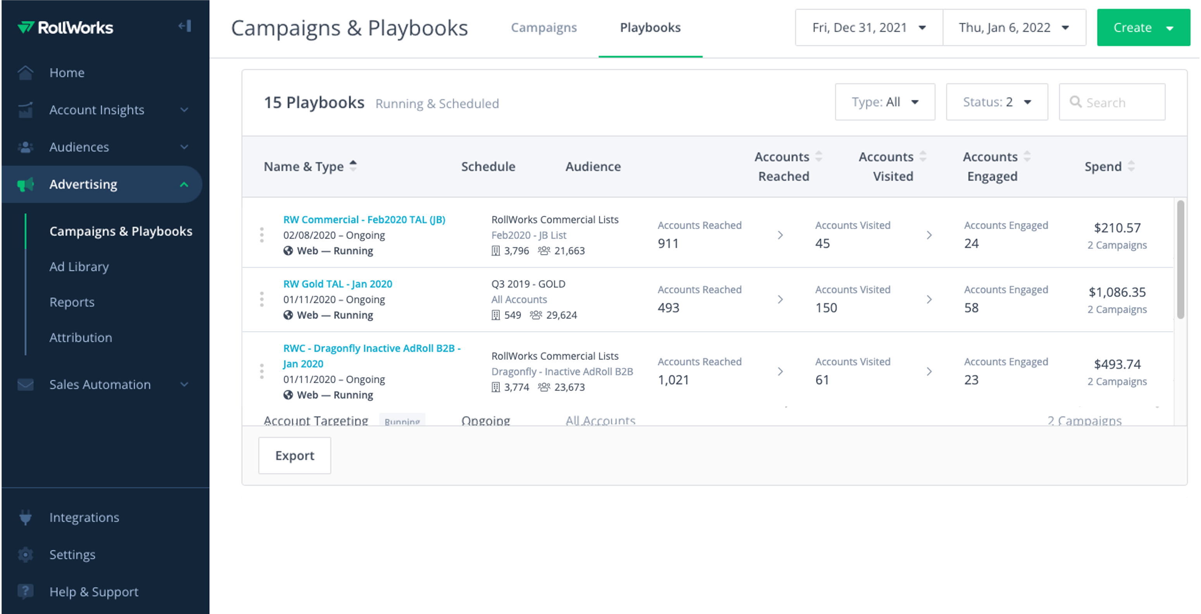This screenshot has width=1201, height=614.
Task: Click the search magnifier icon
Action: [1075, 102]
